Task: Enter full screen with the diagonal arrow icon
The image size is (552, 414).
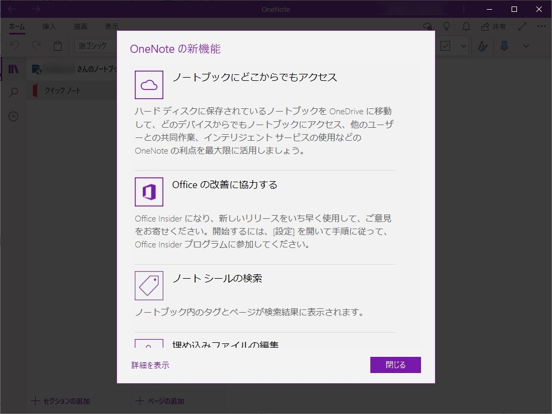Action: click(522, 26)
